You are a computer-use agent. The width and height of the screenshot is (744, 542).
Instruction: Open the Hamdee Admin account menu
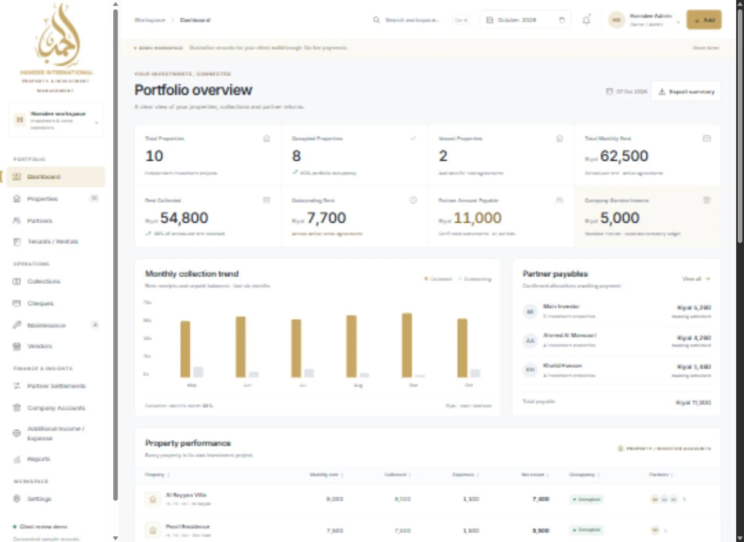(x=644, y=20)
